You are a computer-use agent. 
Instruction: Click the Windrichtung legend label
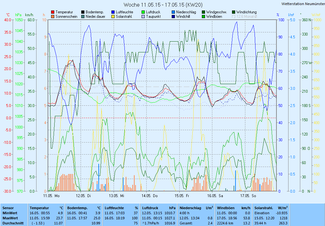(246, 12)
